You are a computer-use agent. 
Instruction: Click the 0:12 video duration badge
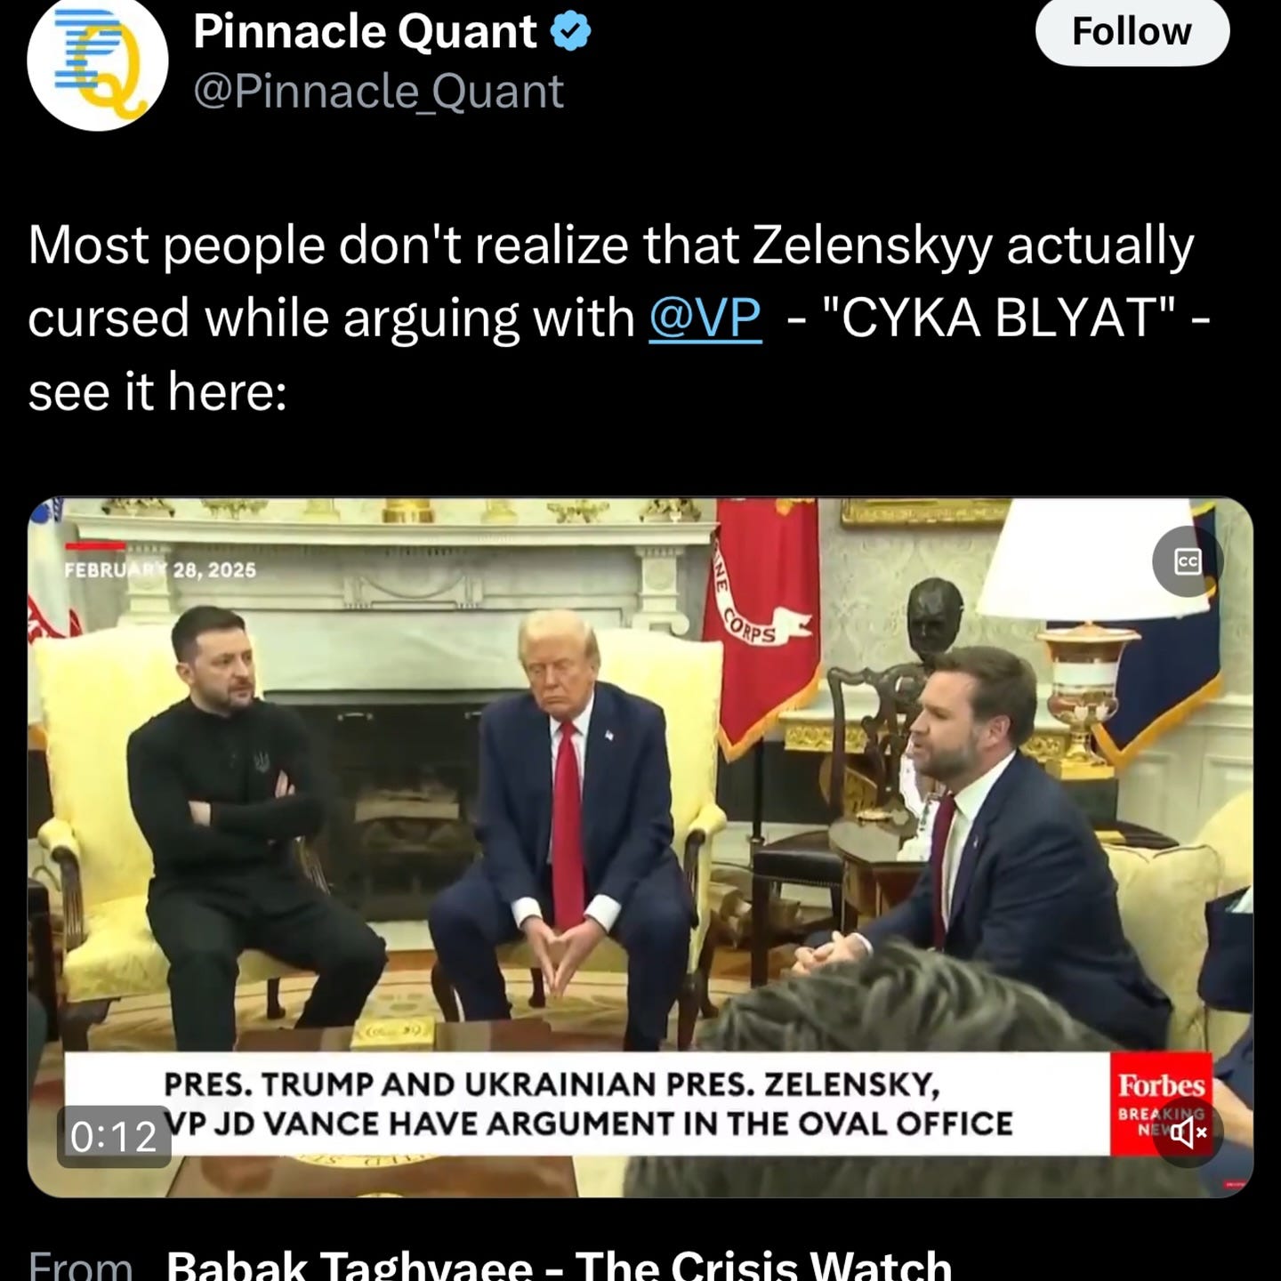coord(113,1136)
